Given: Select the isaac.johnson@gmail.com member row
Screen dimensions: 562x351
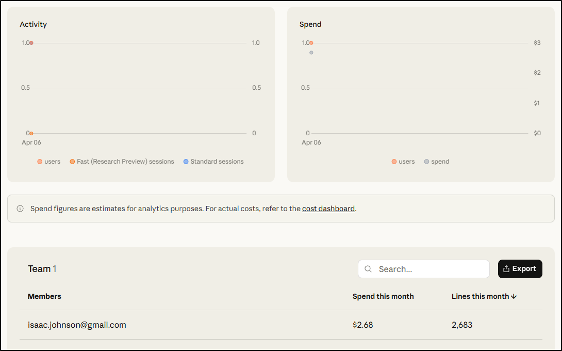Looking at the screenshot, I should (77, 325).
